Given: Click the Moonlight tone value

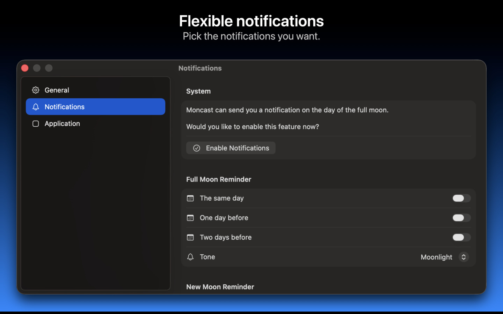Looking at the screenshot, I should click(436, 257).
